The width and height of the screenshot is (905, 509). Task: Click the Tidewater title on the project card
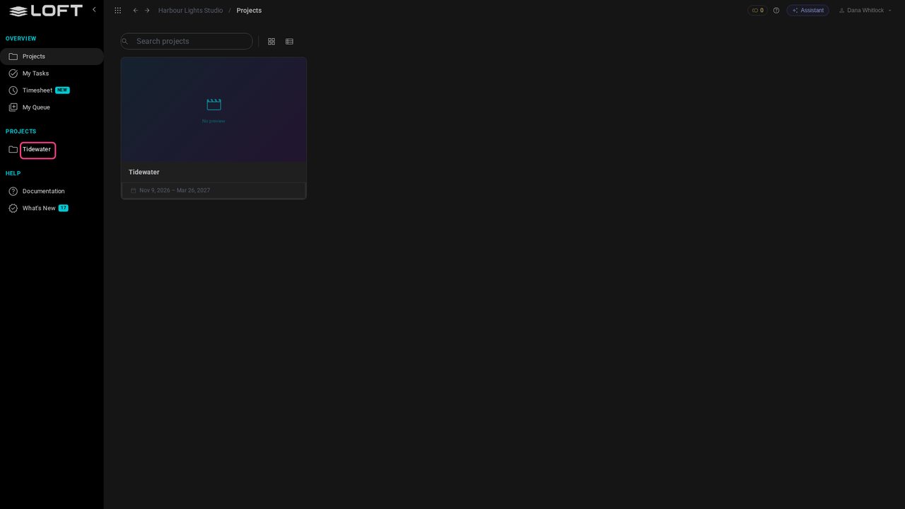click(144, 172)
